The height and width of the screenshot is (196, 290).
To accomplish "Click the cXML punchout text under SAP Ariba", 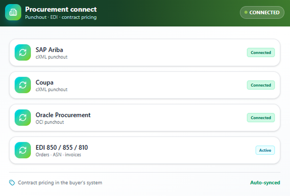I will tap(52, 57).
